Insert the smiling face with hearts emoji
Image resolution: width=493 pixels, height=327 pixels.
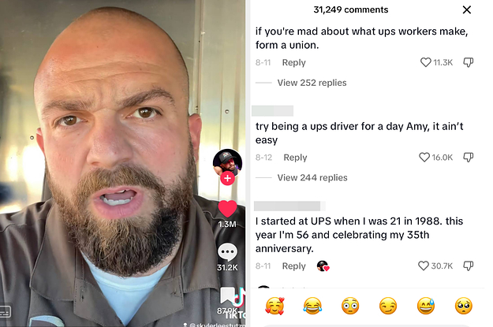[275, 306]
